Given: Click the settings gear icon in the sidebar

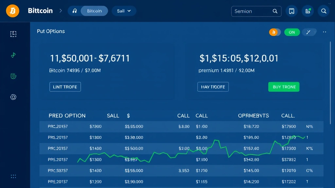Looking at the screenshot, I should (x=13, y=97).
